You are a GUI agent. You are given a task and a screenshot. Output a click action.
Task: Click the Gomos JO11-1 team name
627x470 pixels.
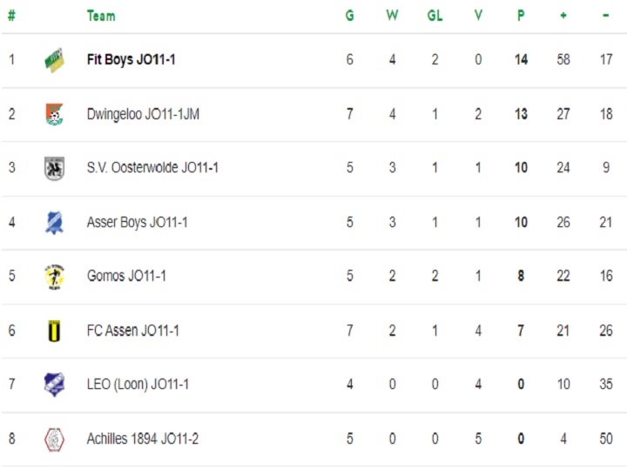point(126,276)
